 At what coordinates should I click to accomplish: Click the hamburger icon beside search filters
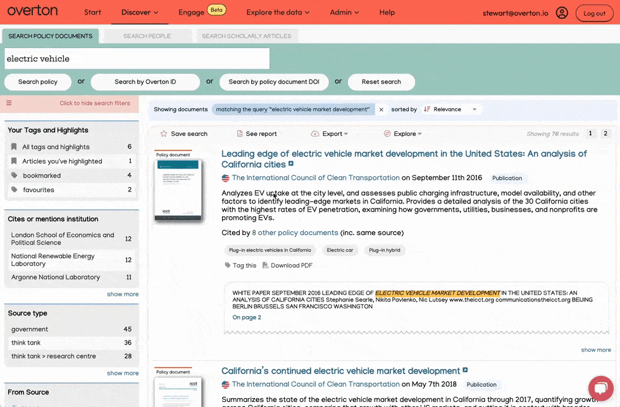9,103
